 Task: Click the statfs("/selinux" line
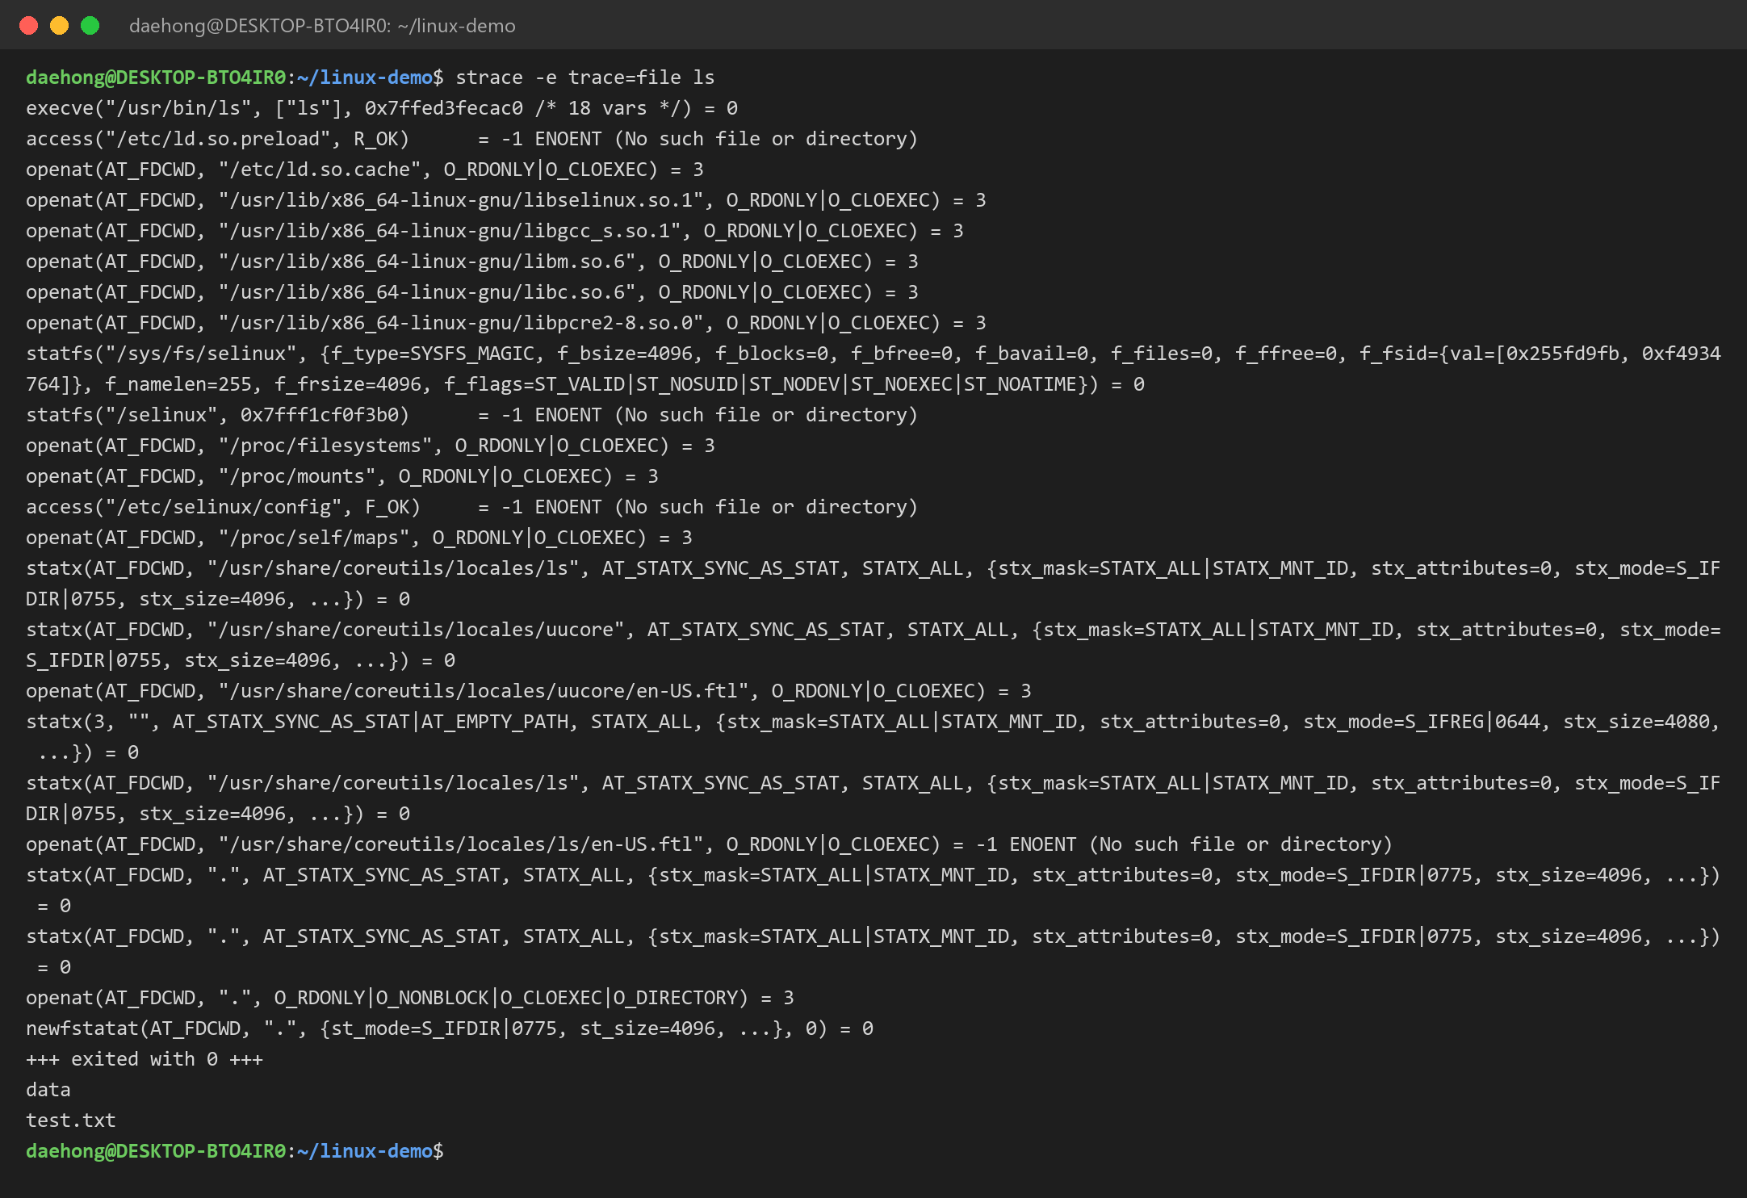472,415
